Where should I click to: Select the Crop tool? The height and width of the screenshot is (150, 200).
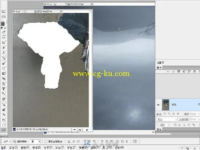click(4, 110)
